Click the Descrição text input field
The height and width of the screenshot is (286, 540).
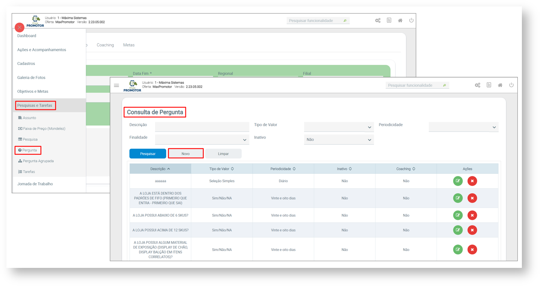coord(202,126)
